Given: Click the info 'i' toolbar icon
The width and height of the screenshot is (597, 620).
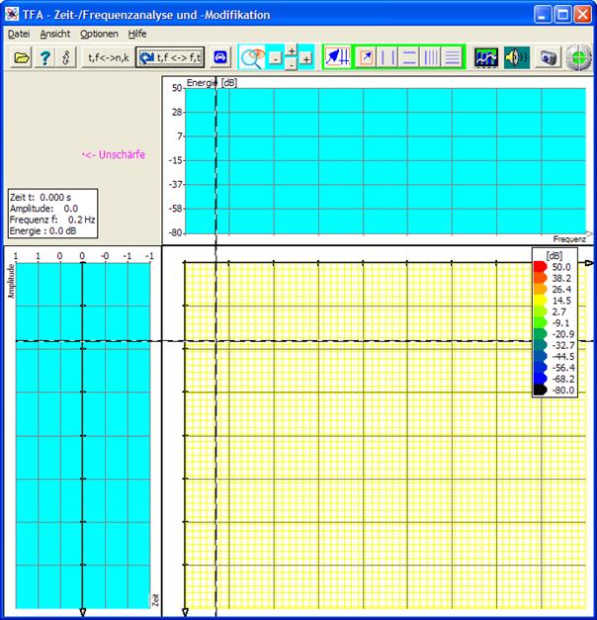Looking at the screenshot, I should pos(66,58).
